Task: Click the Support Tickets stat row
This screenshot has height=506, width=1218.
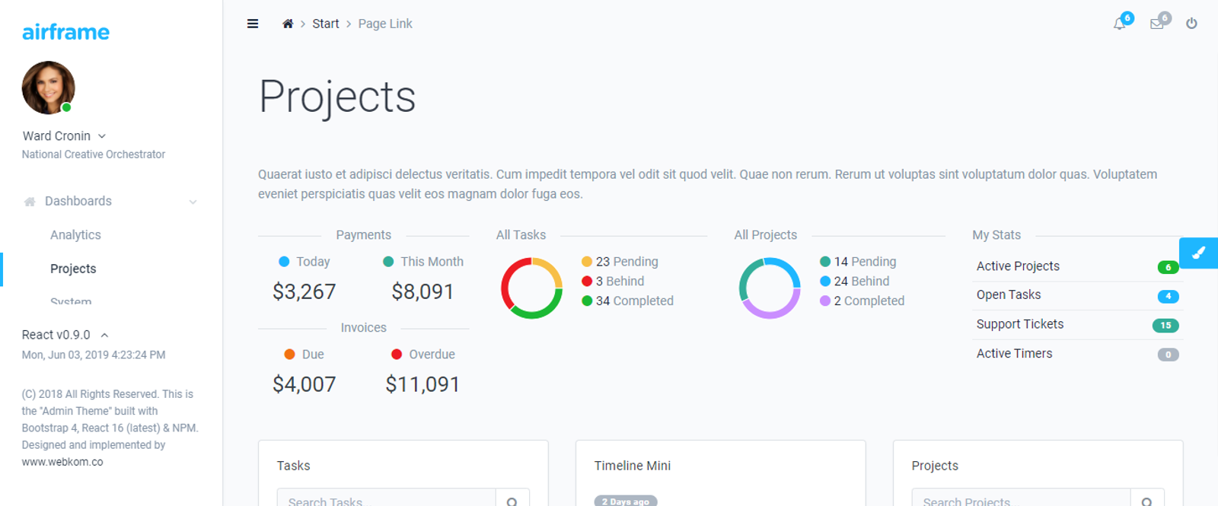Action: pyautogui.click(x=1078, y=325)
